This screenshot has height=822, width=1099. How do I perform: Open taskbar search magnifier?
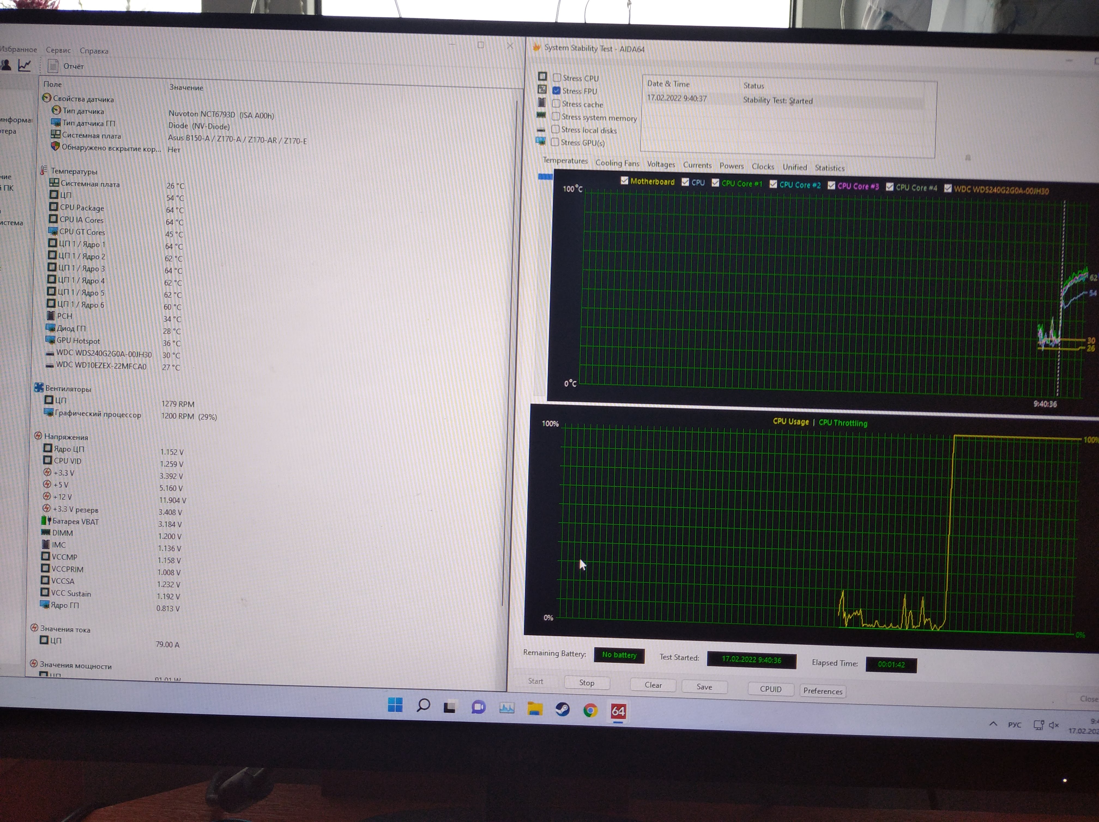pos(423,705)
